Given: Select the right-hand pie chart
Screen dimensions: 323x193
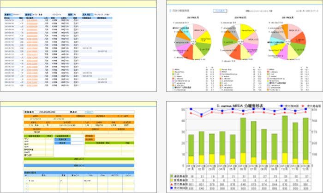Looking at the screenshot, I should [x=288, y=42].
